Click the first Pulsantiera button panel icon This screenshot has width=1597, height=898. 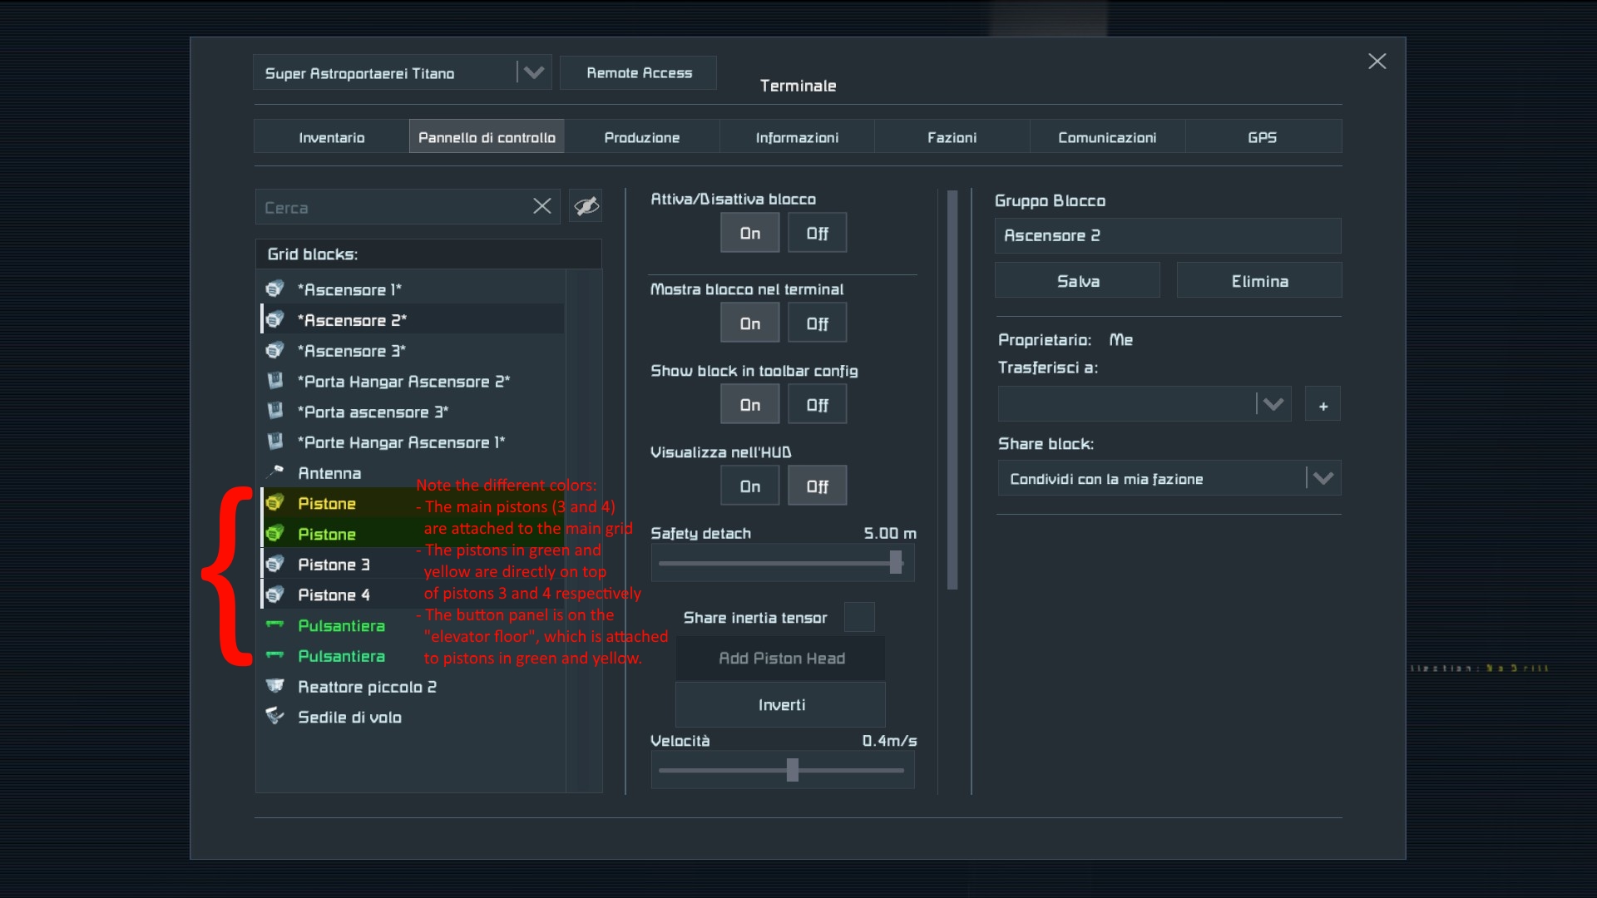click(x=275, y=624)
